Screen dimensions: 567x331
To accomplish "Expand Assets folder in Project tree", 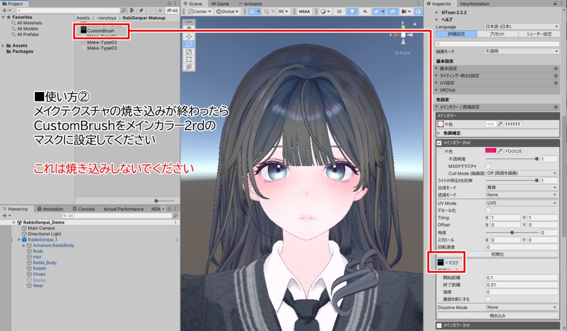I will tap(3, 45).
